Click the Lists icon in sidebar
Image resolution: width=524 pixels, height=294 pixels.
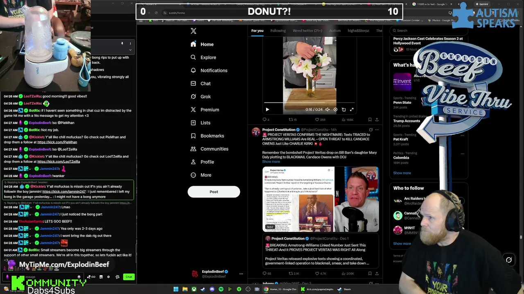(x=193, y=122)
